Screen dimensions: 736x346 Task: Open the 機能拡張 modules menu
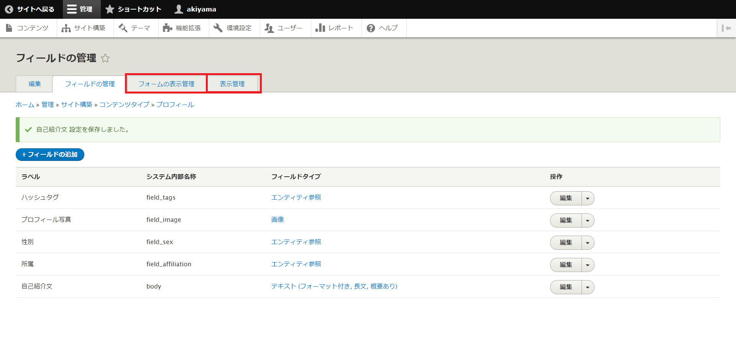183,28
